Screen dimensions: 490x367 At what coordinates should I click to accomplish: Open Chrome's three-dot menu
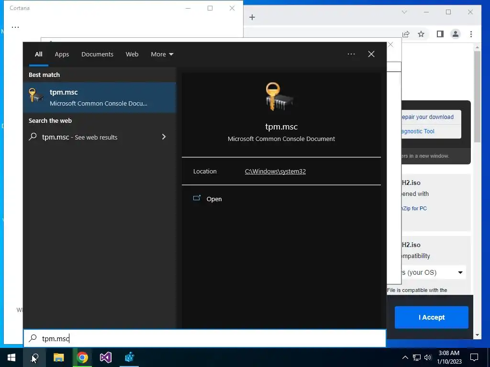471,34
